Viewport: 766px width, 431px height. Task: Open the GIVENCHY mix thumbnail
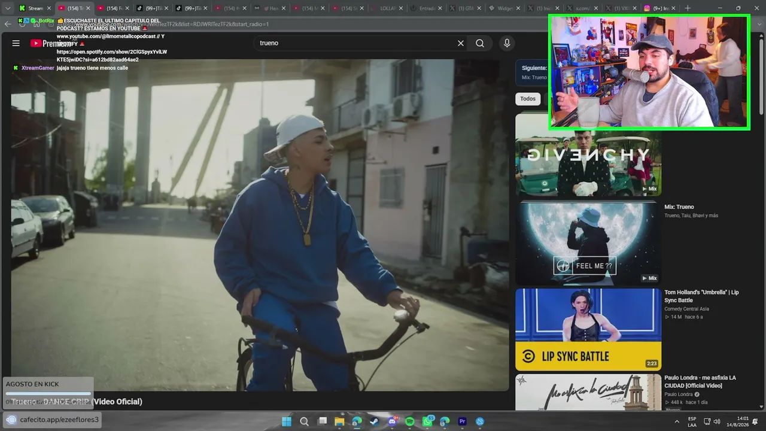coord(588,155)
